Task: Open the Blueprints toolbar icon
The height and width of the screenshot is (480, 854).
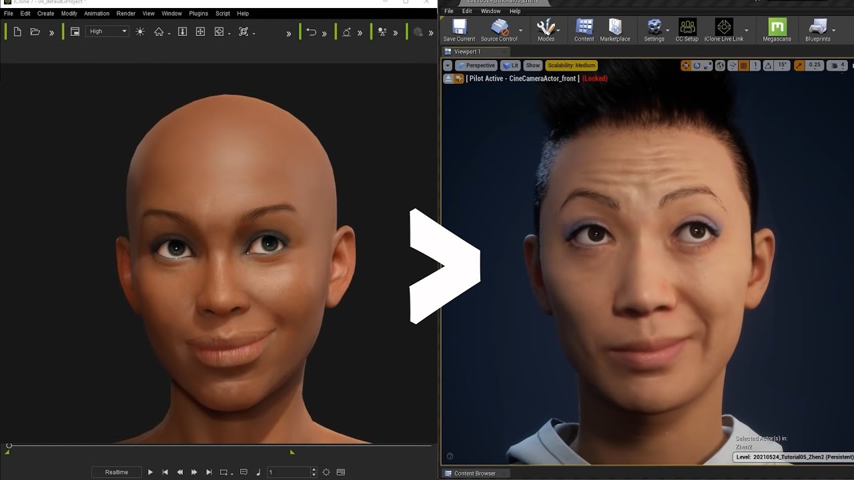Action: (818, 31)
